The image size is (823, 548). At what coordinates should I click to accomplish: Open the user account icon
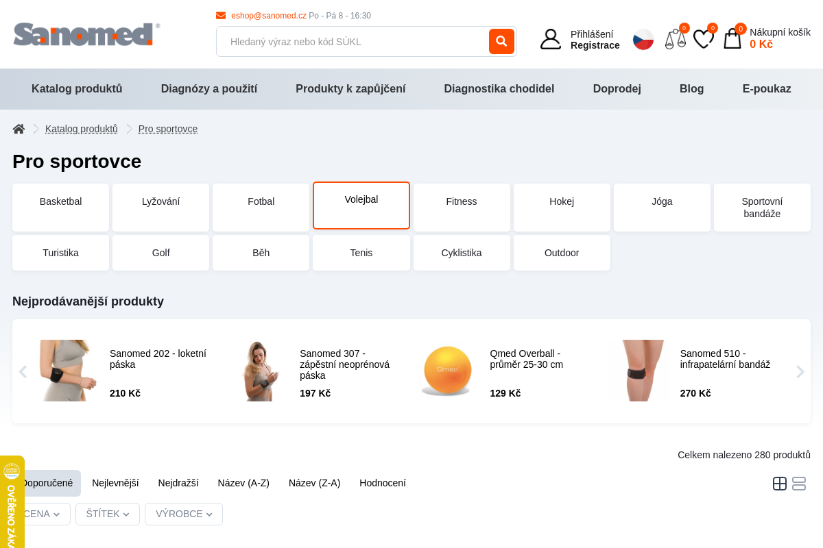(550, 39)
